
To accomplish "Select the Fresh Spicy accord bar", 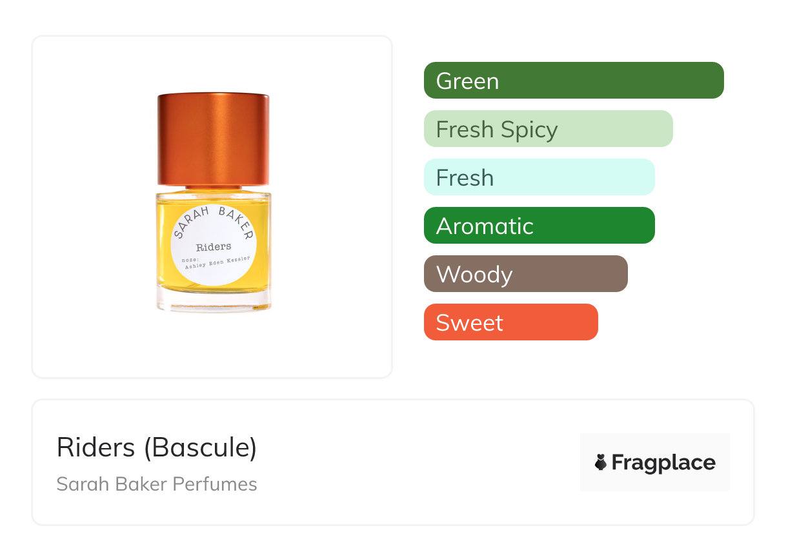I will (x=549, y=129).
